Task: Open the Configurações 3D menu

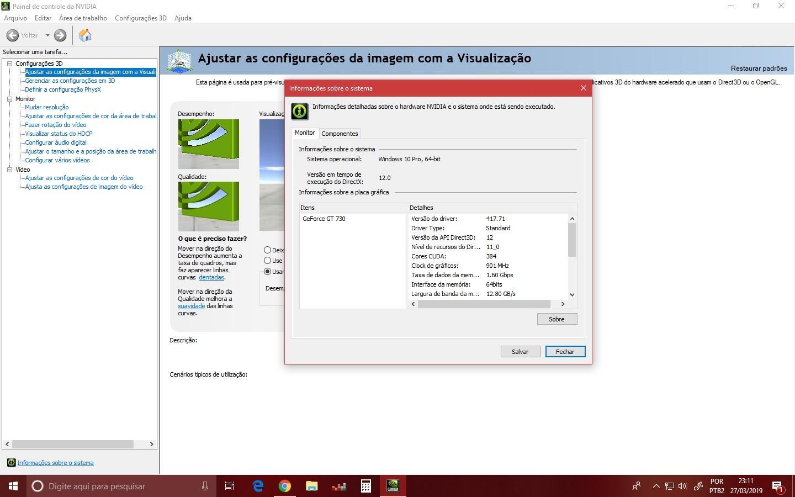Action: [140, 18]
